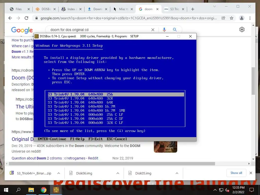Go forward using the Chrome forward arrow
The width and height of the screenshot is (260, 195).
(x=18, y=18)
